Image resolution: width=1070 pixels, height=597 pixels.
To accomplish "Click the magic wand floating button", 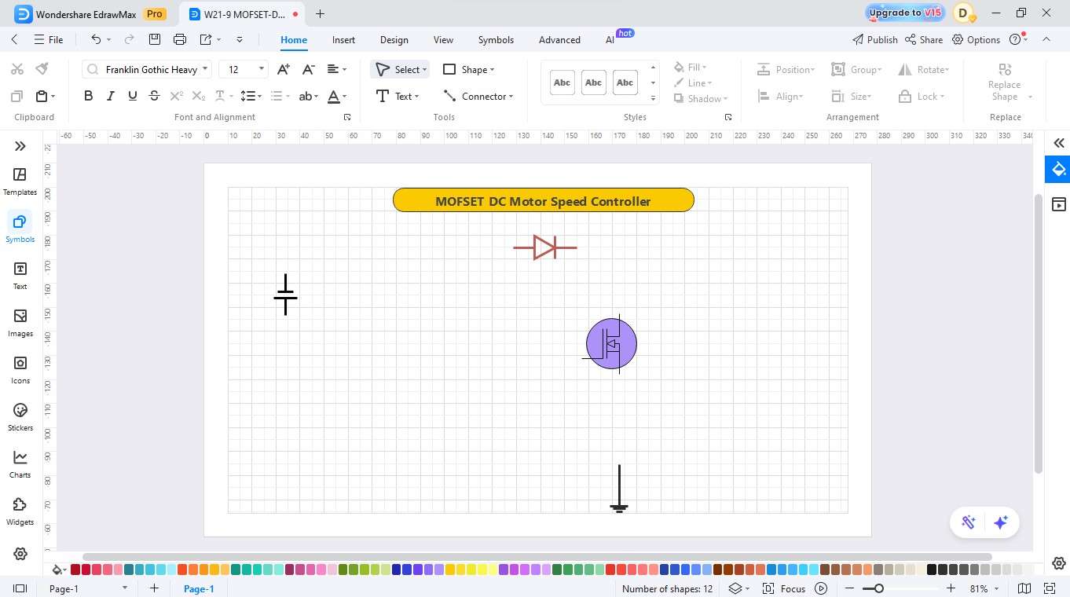I will [968, 522].
